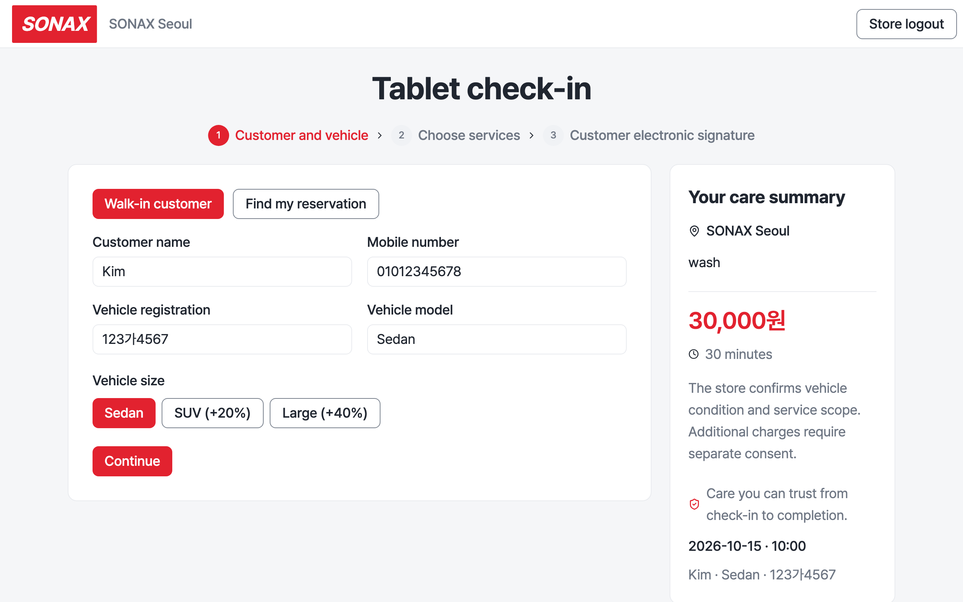The height and width of the screenshot is (602, 963).
Task: Choose the Large (+40%) size option
Action: point(325,413)
